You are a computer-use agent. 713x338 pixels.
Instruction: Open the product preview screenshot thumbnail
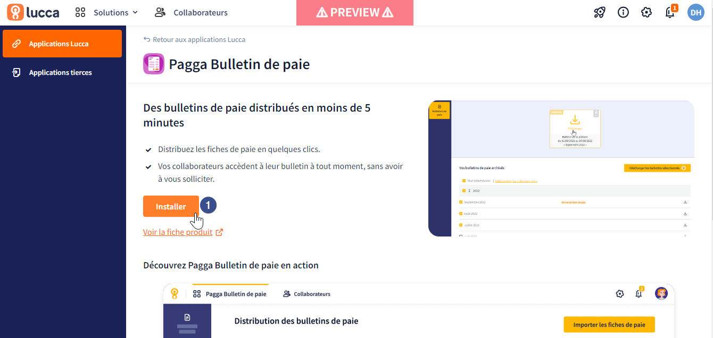pos(561,168)
